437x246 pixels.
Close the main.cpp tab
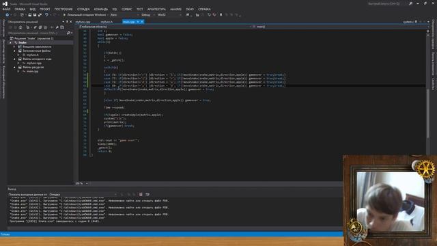click(x=142, y=22)
